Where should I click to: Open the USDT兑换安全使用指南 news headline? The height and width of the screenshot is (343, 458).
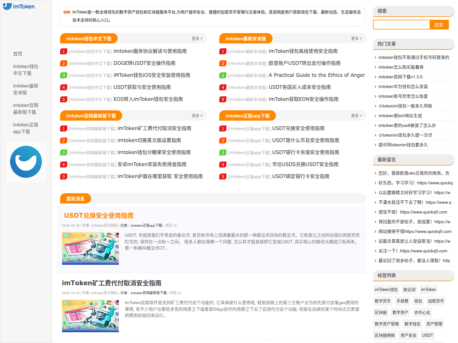(99, 216)
